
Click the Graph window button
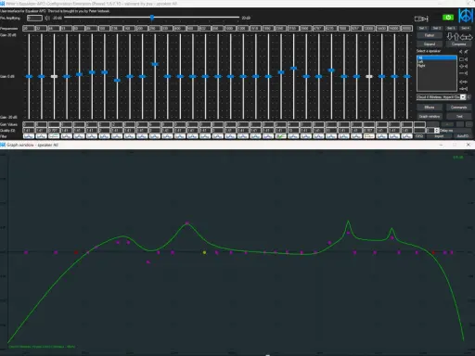pyautogui.click(x=430, y=117)
